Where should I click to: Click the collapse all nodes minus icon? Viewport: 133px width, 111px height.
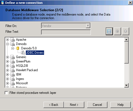(125, 31)
